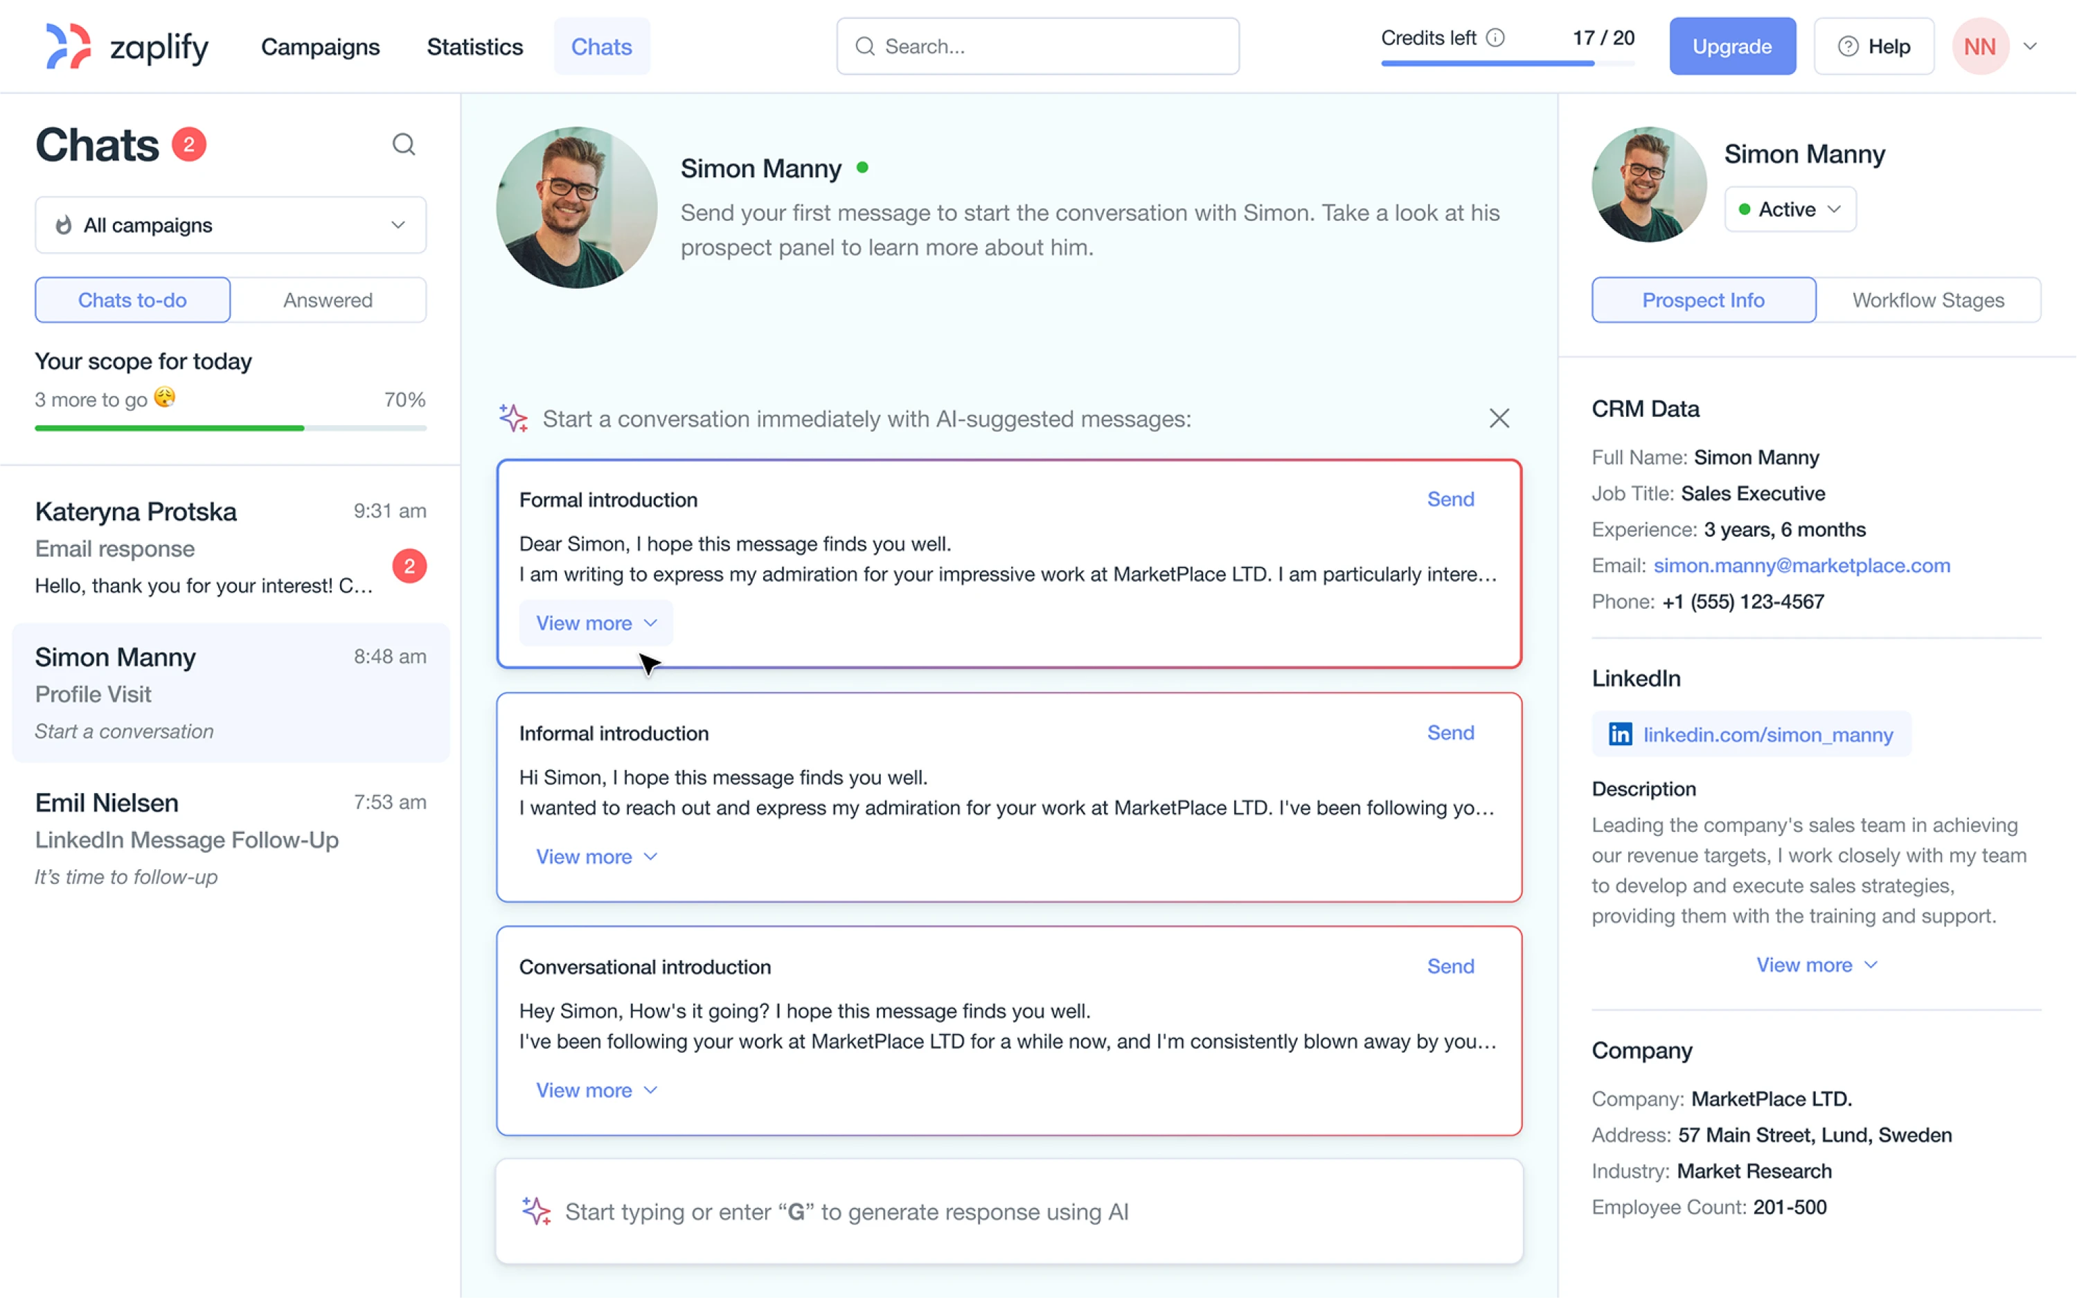Click the Upgrade button
The image size is (2077, 1298).
(1732, 46)
